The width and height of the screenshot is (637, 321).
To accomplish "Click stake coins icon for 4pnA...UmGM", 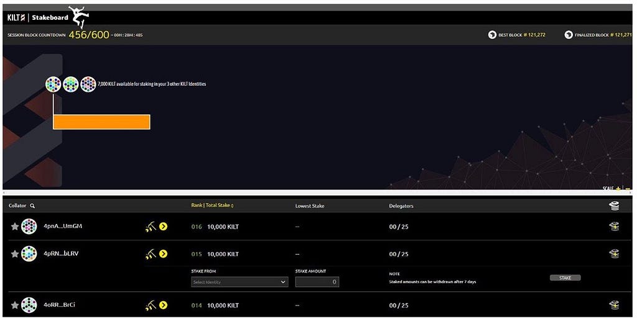I will pos(614,227).
